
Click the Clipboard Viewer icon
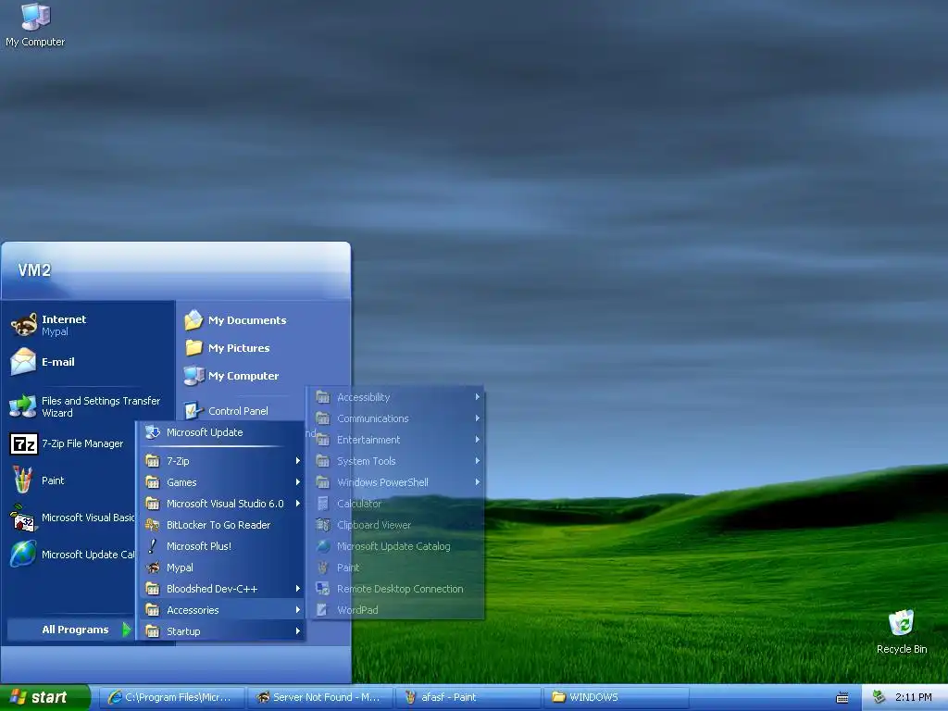point(323,525)
